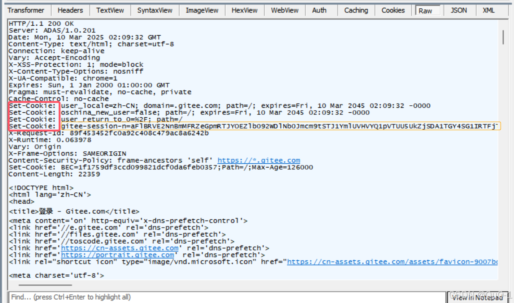Click the //e.gitee.com link tag line
Viewport: 514px width, 303px height.
[108, 228]
